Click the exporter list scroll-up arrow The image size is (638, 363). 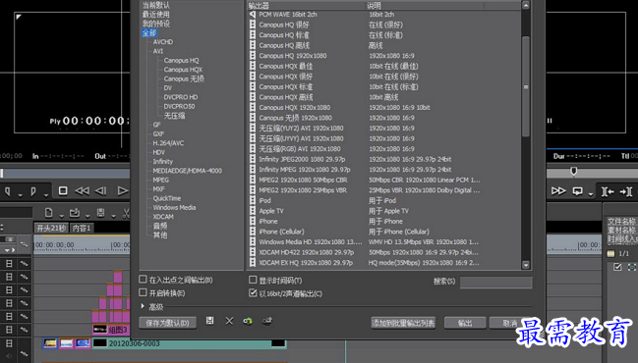click(526, 5)
